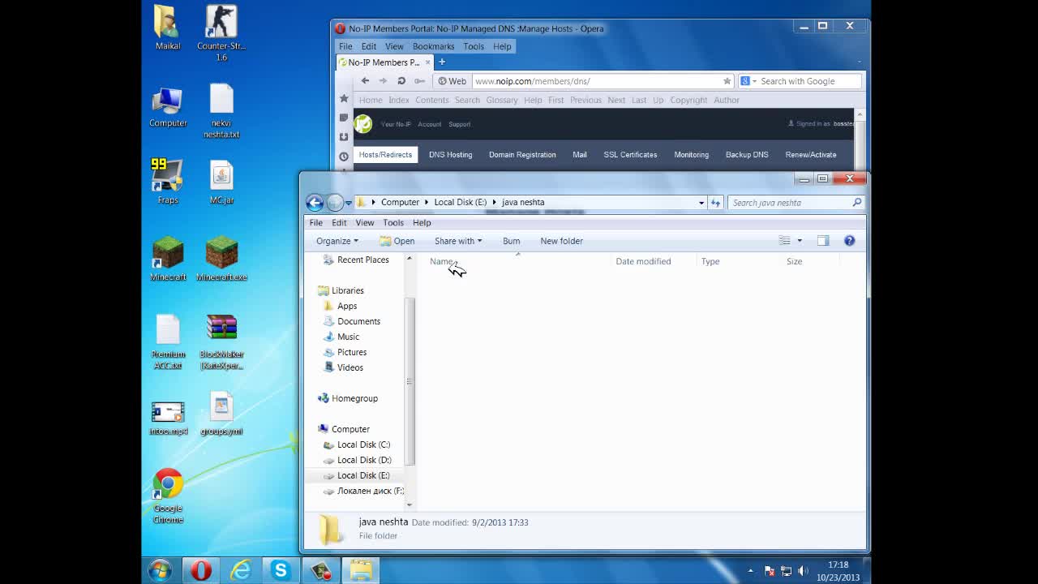Open Opera history clock panel
The width and height of the screenshot is (1038, 584).
click(x=344, y=157)
